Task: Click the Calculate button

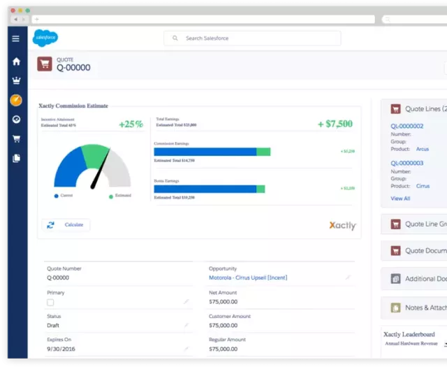Action: point(66,224)
